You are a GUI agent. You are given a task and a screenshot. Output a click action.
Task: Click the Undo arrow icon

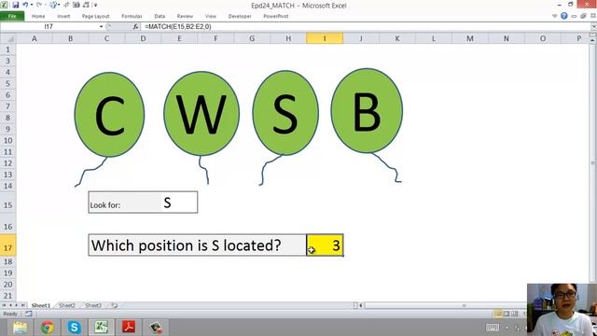25,5
